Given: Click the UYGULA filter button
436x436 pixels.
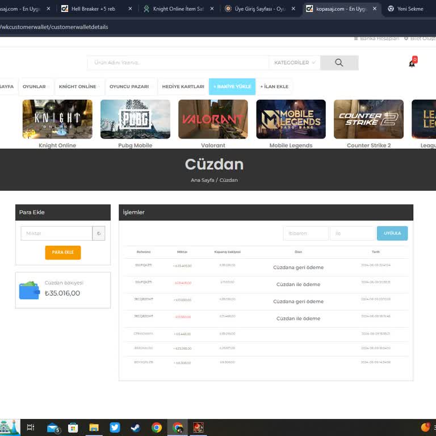Looking at the screenshot, I should 392,233.
